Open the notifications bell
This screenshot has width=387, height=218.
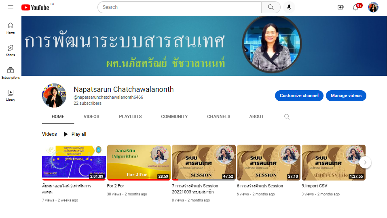[356, 7]
